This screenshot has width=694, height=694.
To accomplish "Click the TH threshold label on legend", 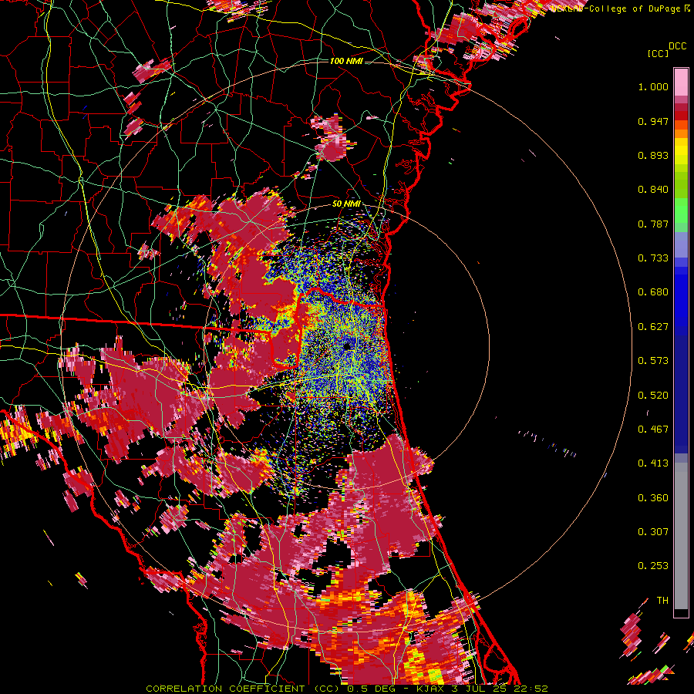I will tap(662, 601).
